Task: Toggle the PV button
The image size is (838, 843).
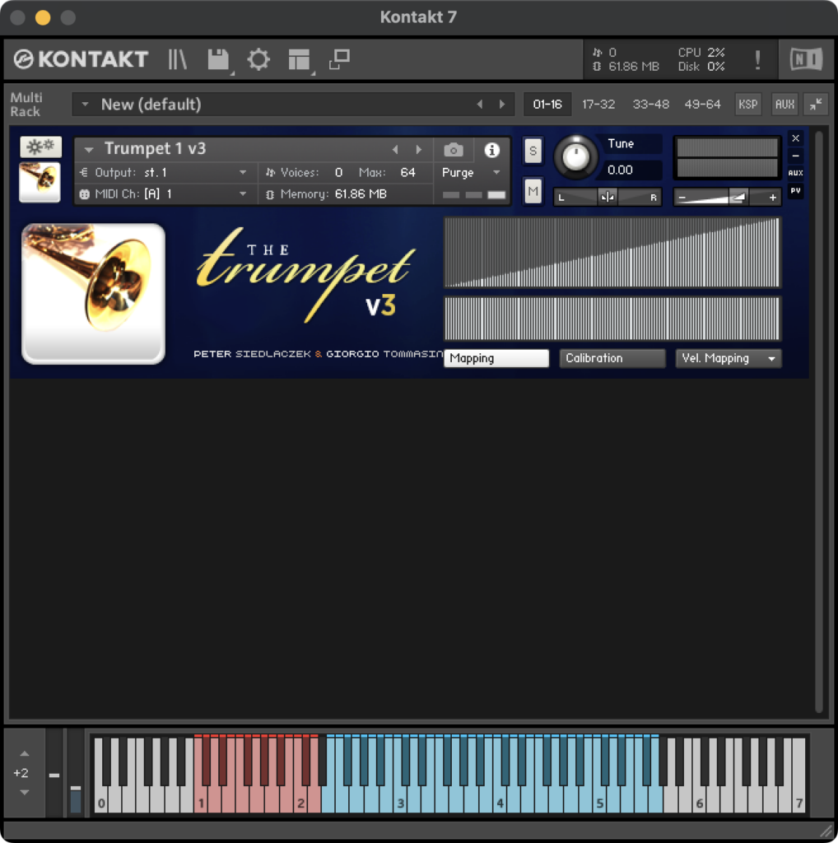Action: click(795, 190)
